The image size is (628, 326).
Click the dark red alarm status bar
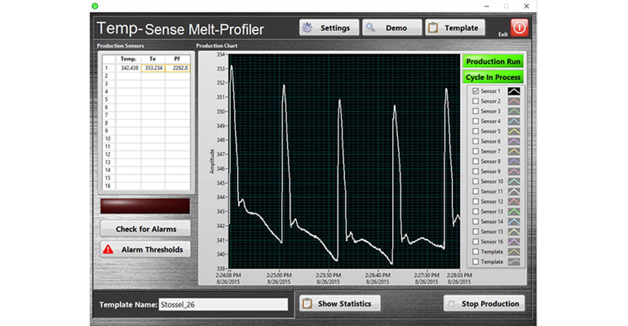pos(145,206)
